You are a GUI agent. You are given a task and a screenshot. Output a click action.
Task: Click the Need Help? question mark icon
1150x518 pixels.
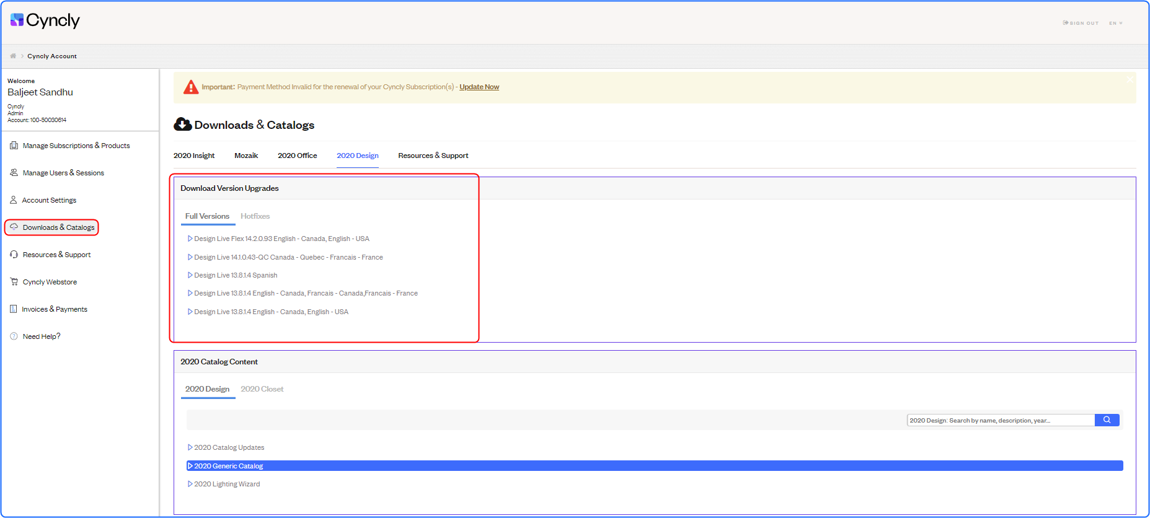click(x=14, y=336)
